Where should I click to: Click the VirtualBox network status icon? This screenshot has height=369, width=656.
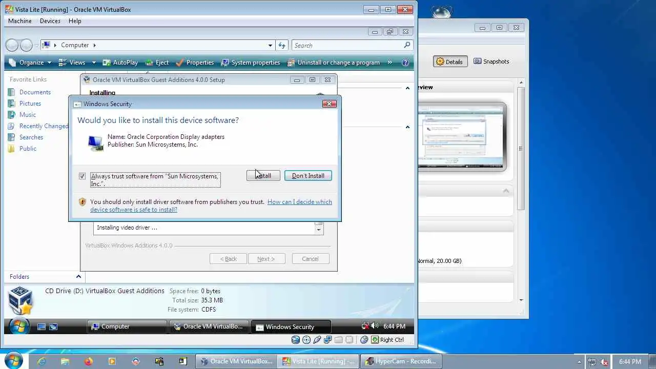[x=328, y=340]
